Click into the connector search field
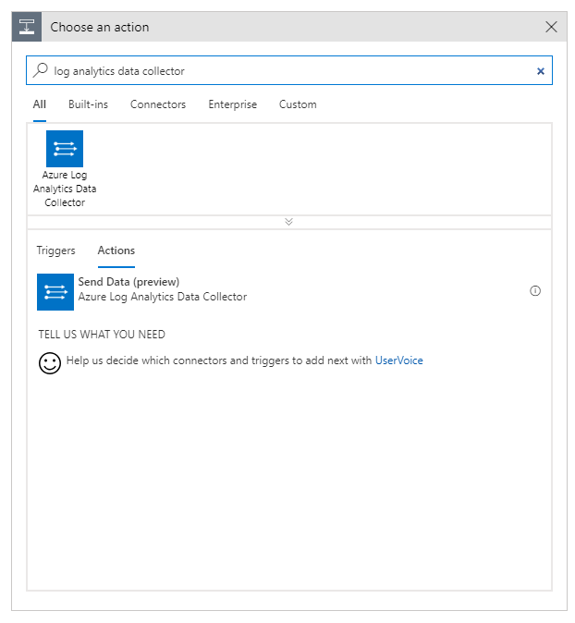575x623 pixels. point(289,70)
